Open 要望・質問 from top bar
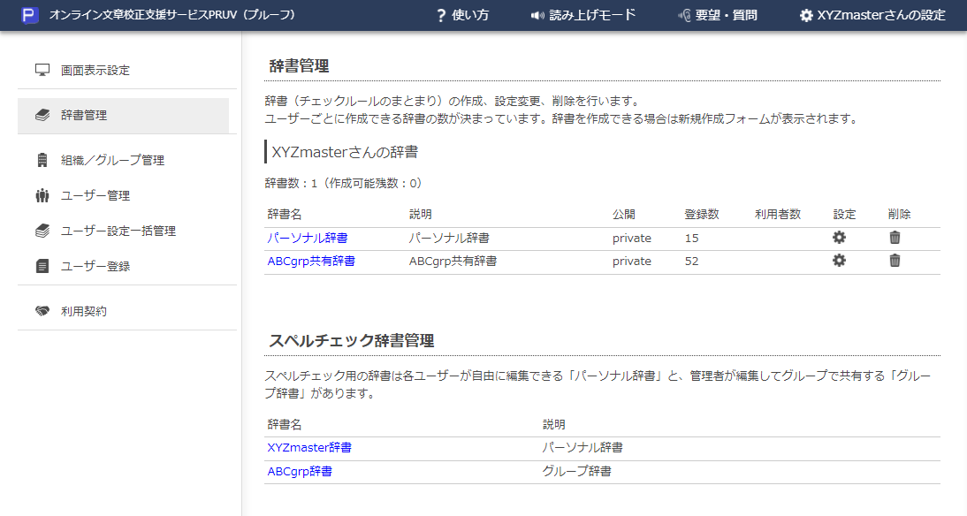Image resolution: width=967 pixels, height=516 pixels. pyautogui.click(x=717, y=16)
